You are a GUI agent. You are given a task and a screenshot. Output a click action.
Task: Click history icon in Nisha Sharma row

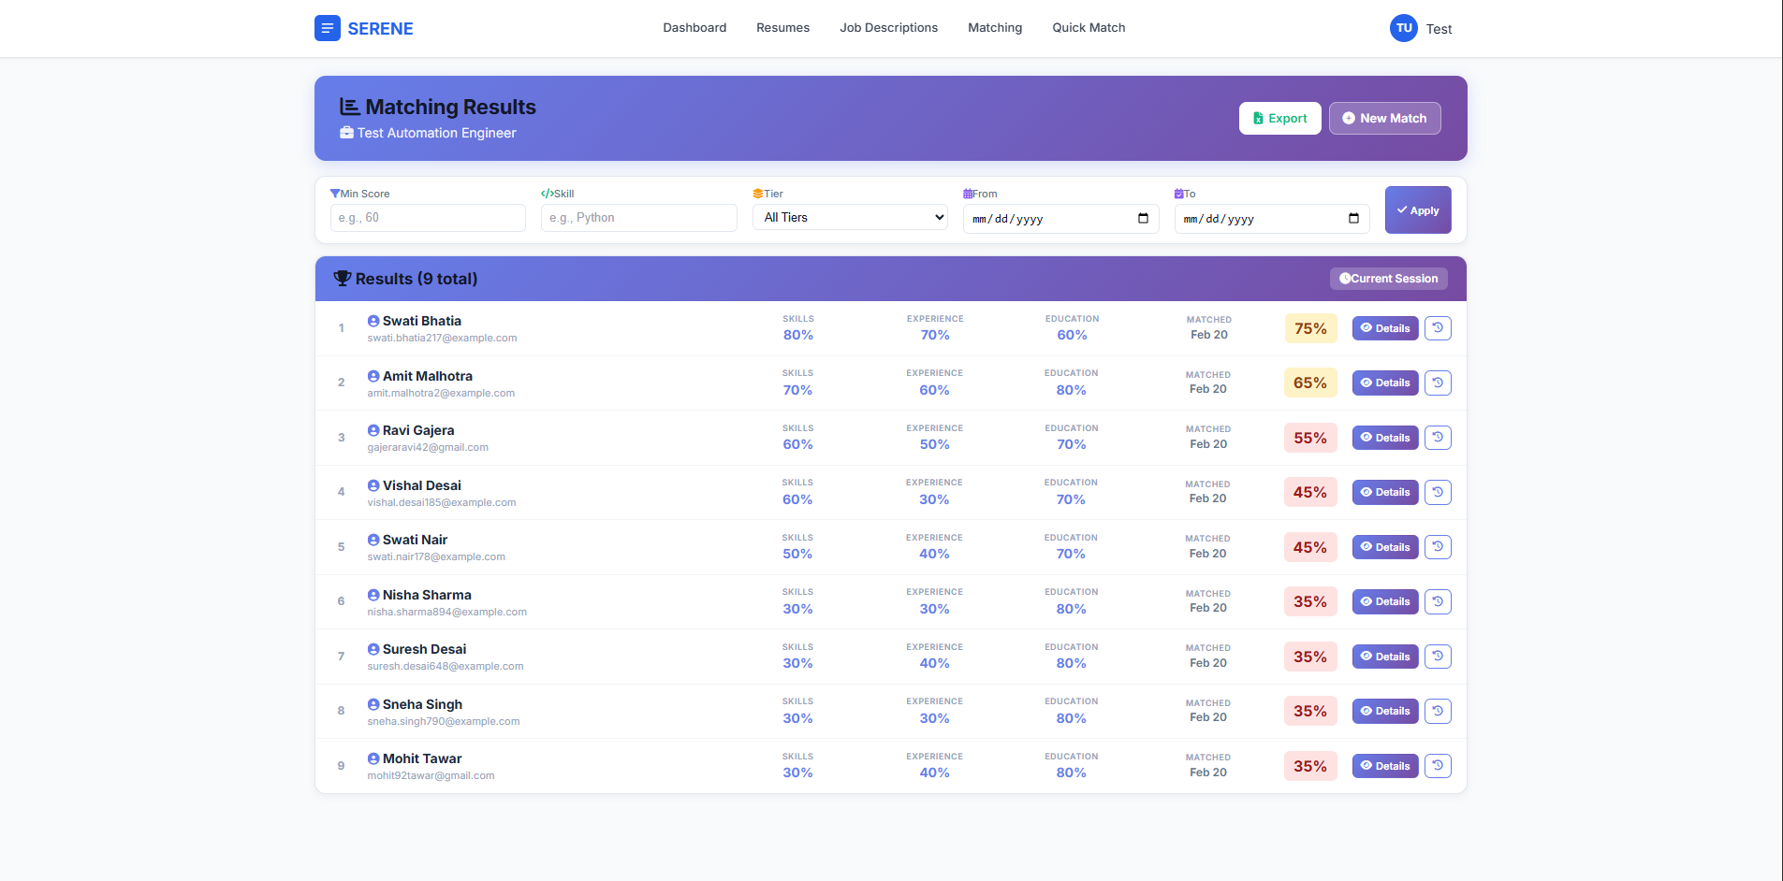click(x=1438, y=601)
